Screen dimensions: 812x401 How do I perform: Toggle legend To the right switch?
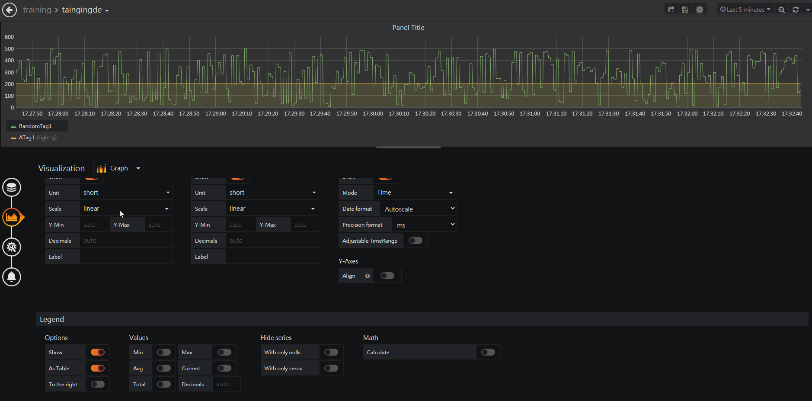[x=98, y=384]
